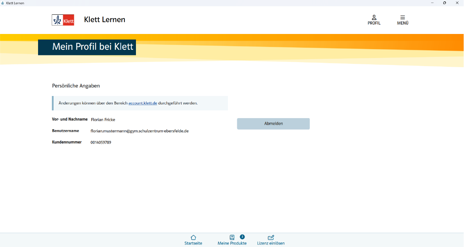Click the Klett Lernen heading text

point(105,20)
